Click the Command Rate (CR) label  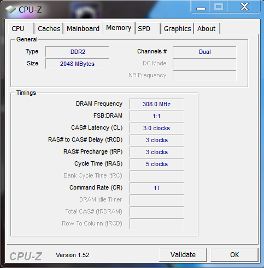point(96,187)
